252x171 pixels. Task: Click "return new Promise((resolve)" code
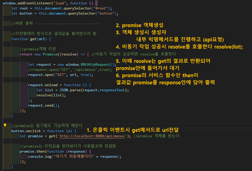[49, 54]
